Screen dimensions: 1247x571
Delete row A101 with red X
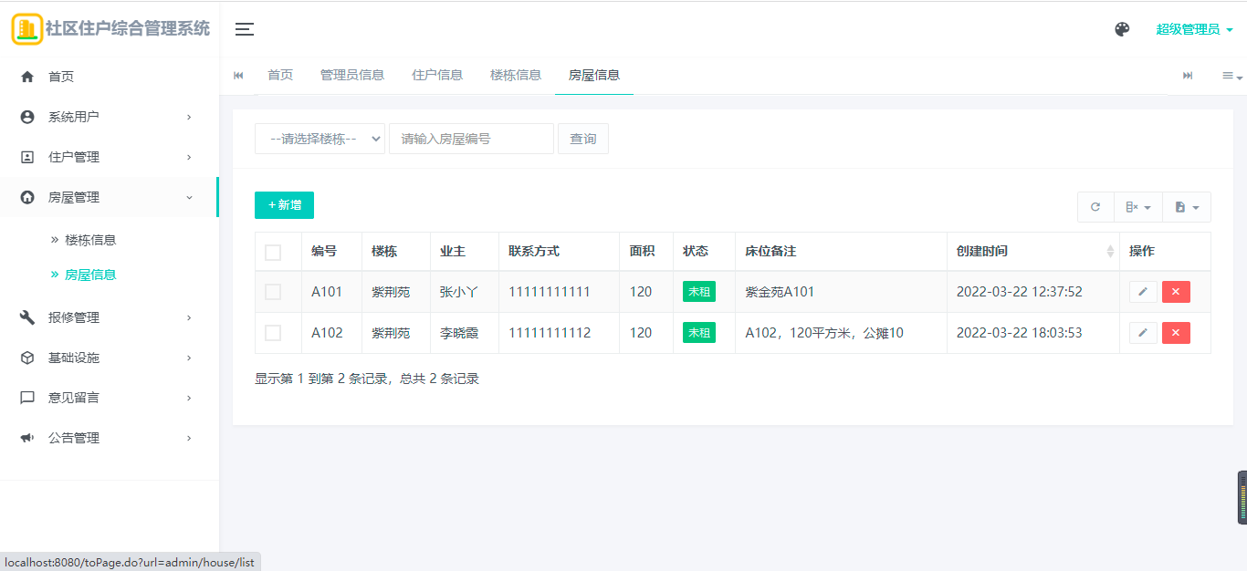(x=1176, y=292)
